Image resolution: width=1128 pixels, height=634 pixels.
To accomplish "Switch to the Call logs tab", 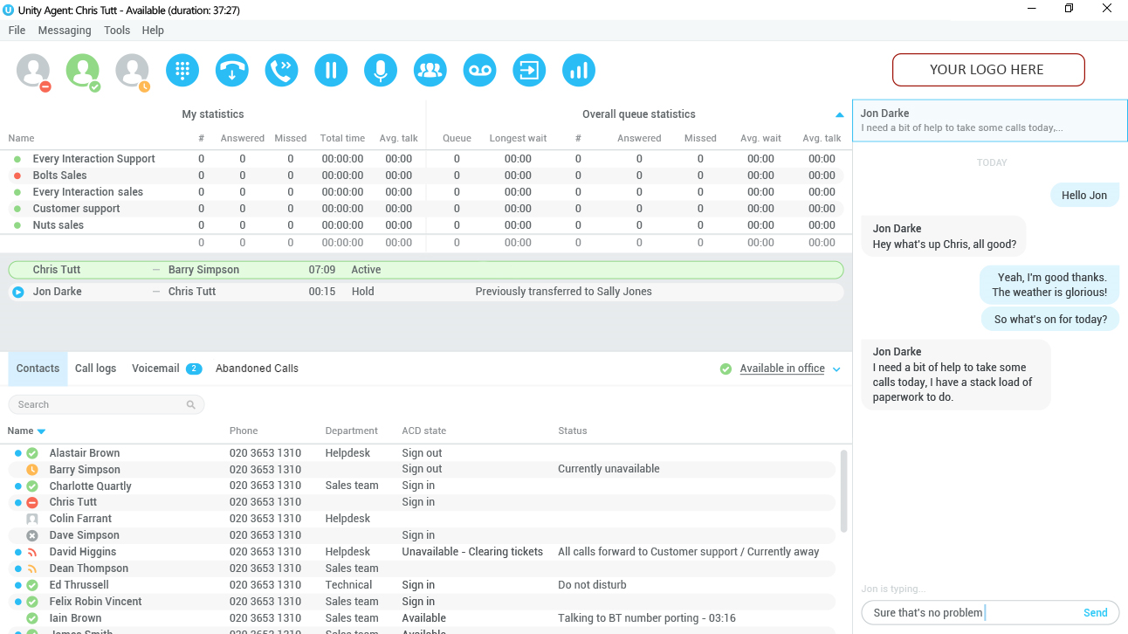I will tap(95, 369).
